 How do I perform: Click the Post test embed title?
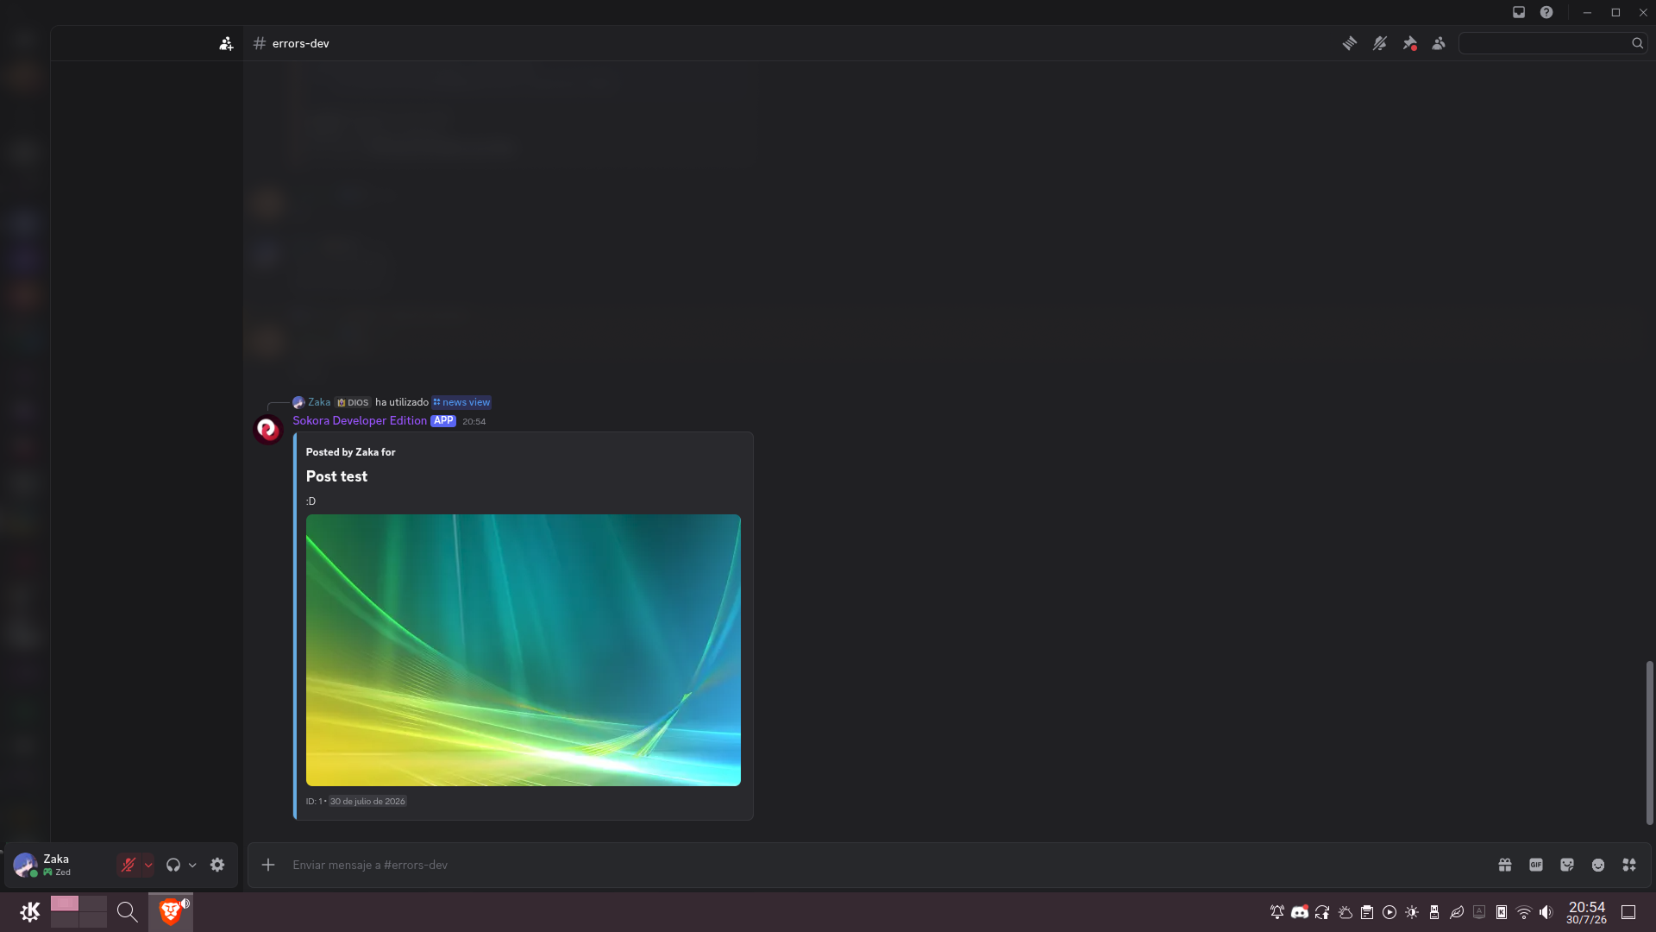pyautogui.click(x=336, y=476)
